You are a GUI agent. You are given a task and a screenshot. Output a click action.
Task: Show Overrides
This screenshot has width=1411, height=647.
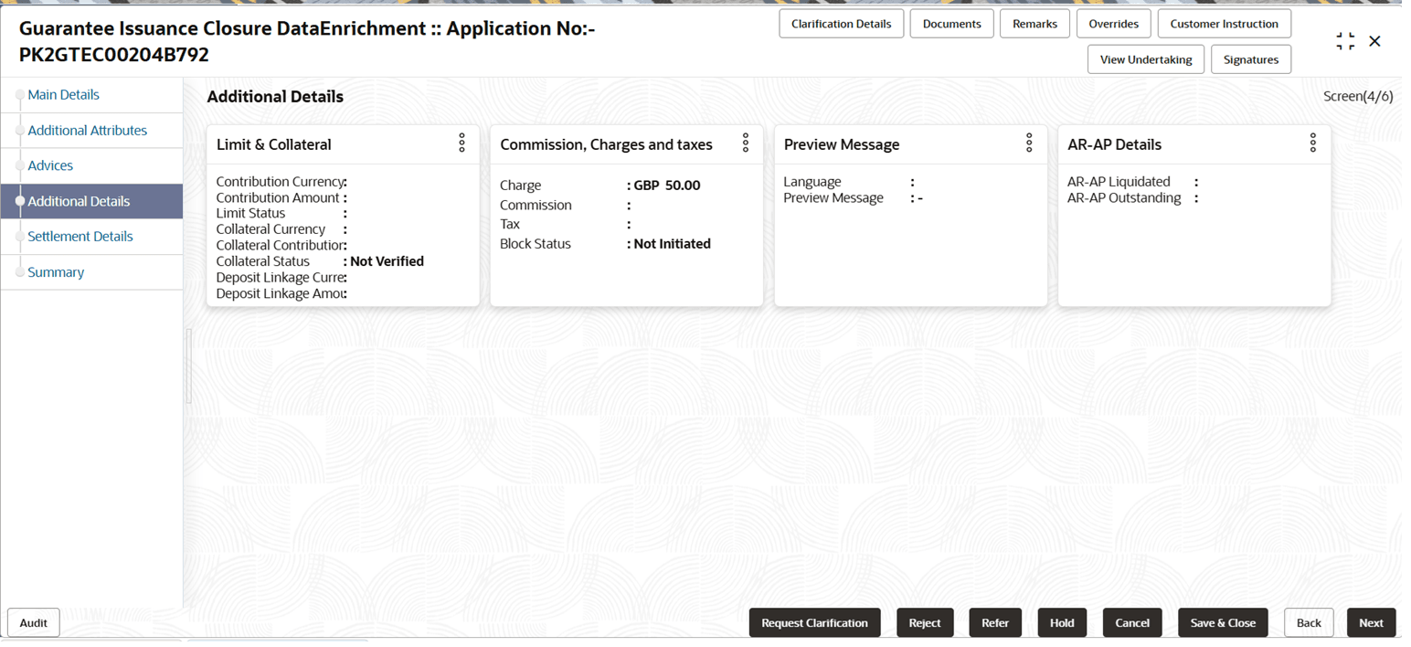(x=1113, y=24)
